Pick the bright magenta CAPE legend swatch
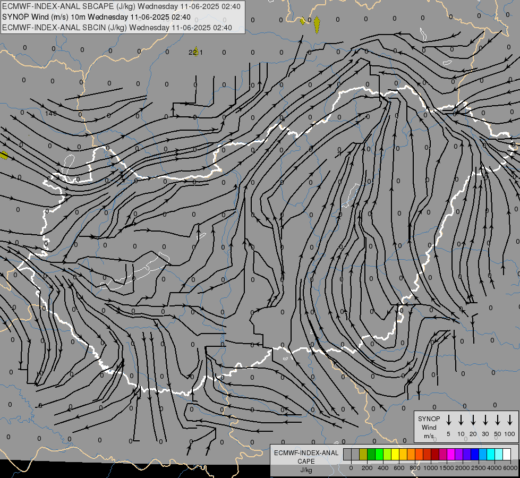 point(451,454)
